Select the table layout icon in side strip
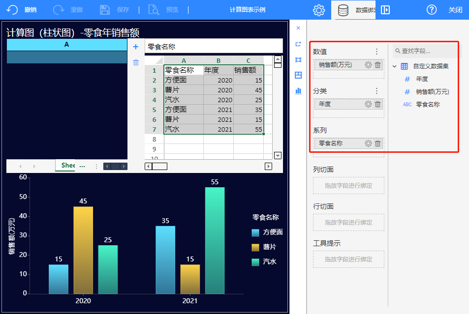This screenshot has width=469, height=314. [298, 75]
